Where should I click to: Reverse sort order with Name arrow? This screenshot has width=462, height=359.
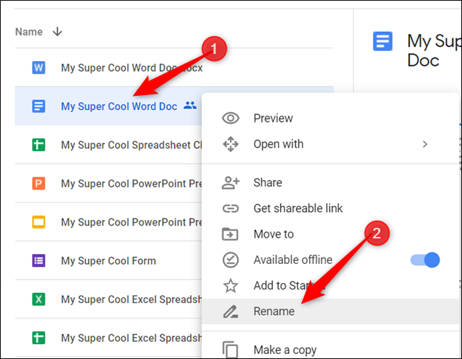pos(58,32)
